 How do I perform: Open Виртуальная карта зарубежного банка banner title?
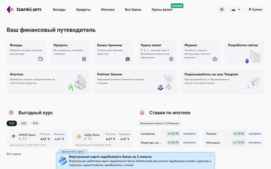pyautogui.click(x=110, y=157)
